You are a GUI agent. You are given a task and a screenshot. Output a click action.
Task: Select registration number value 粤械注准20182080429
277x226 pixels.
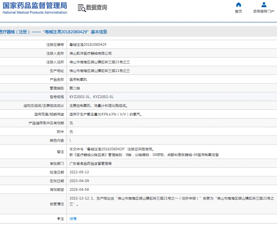pos(88,45)
